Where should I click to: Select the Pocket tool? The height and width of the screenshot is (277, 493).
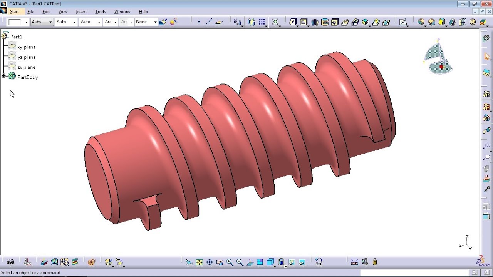tap(304, 22)
